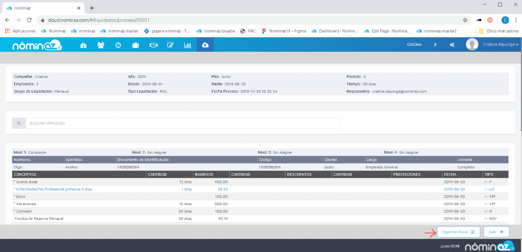522x252 pixels.
Task: Open the nòminaz-prueba bookmark
Action: pyautogui.click(x=216, y=31)
